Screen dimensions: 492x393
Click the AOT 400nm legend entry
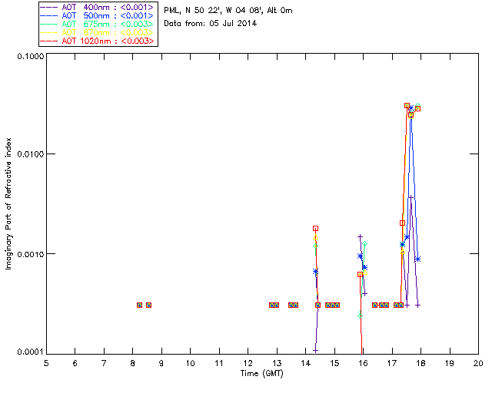point(98,7)
